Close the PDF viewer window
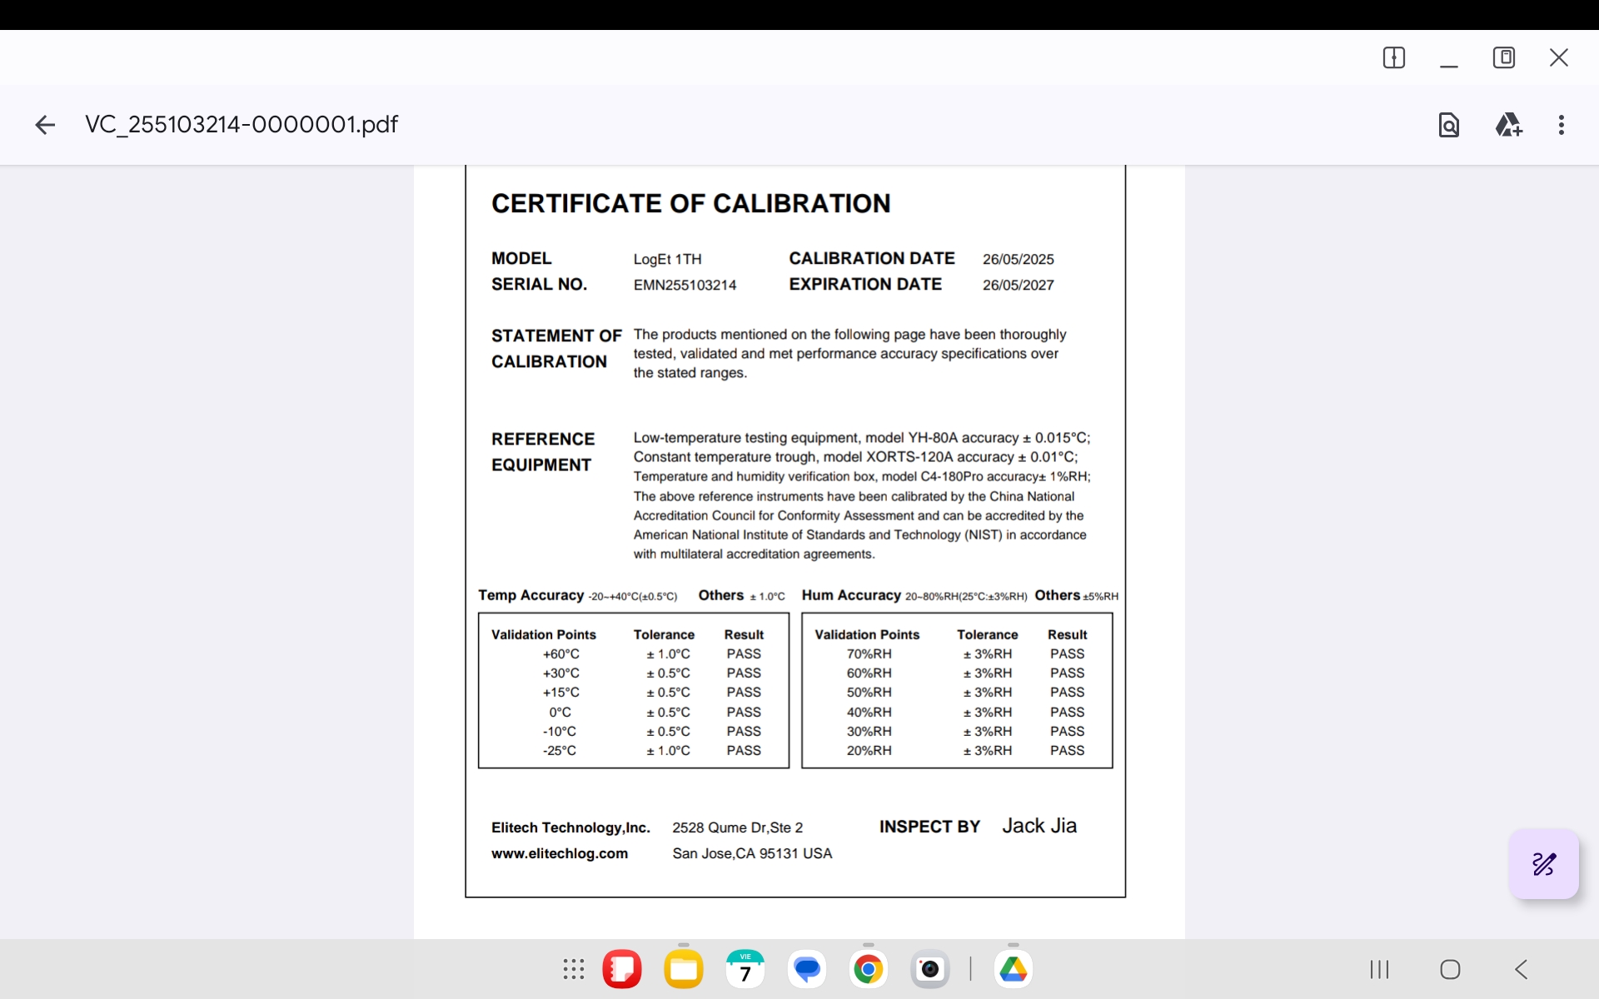The width and height of the screenshot is (1599, 999). point(1559,57)
